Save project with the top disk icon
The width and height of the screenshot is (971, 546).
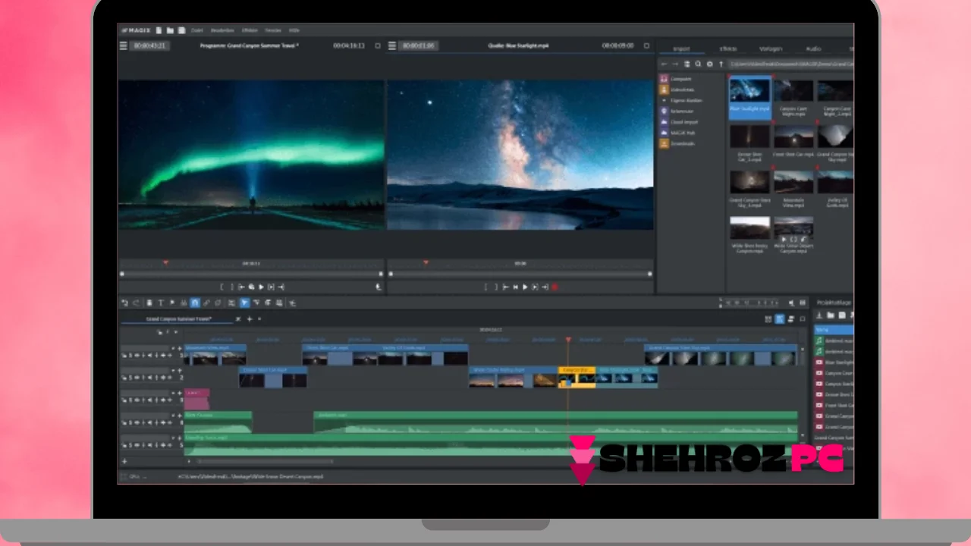click(x=182, y=30)
